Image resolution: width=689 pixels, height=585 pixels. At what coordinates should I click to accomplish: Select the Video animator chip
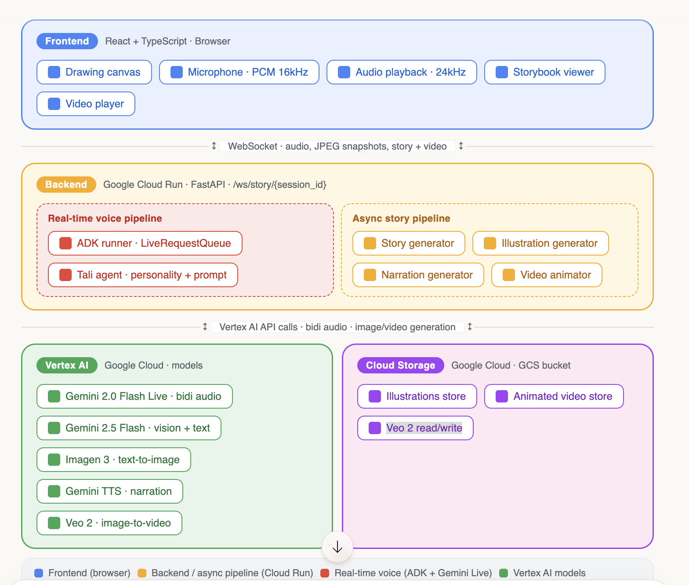(x=547, y=275)
